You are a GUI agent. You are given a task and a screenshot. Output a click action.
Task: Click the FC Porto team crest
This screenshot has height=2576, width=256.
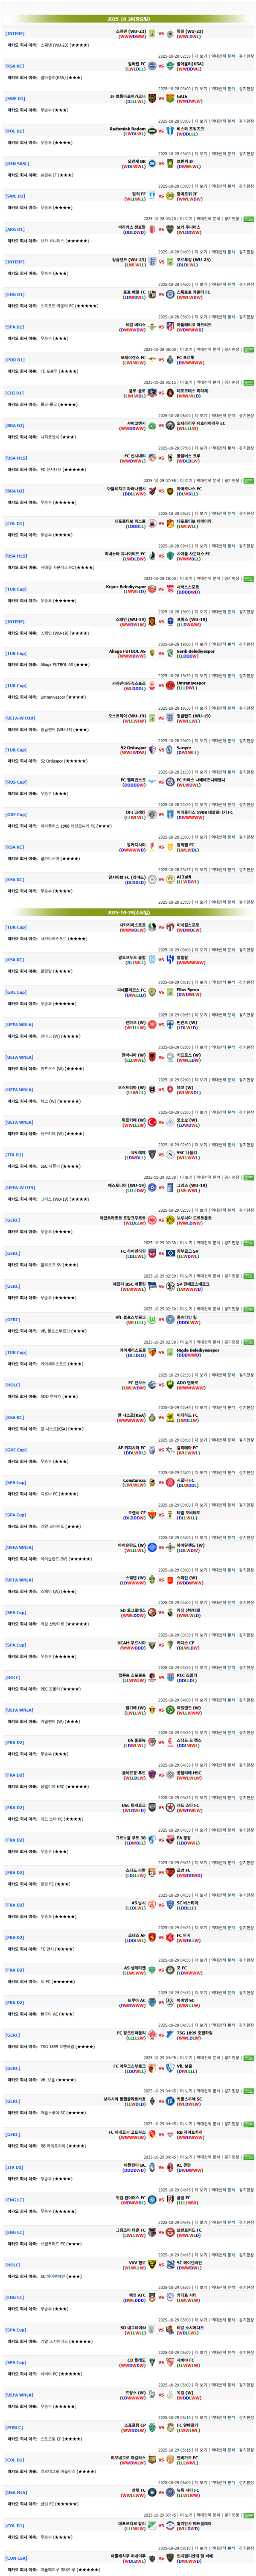[x=170, y=359]
